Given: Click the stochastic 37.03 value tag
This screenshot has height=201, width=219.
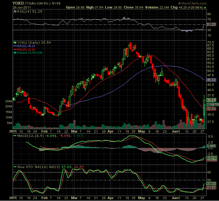Looking at the screenshot, I should click(x=211, y=184).
